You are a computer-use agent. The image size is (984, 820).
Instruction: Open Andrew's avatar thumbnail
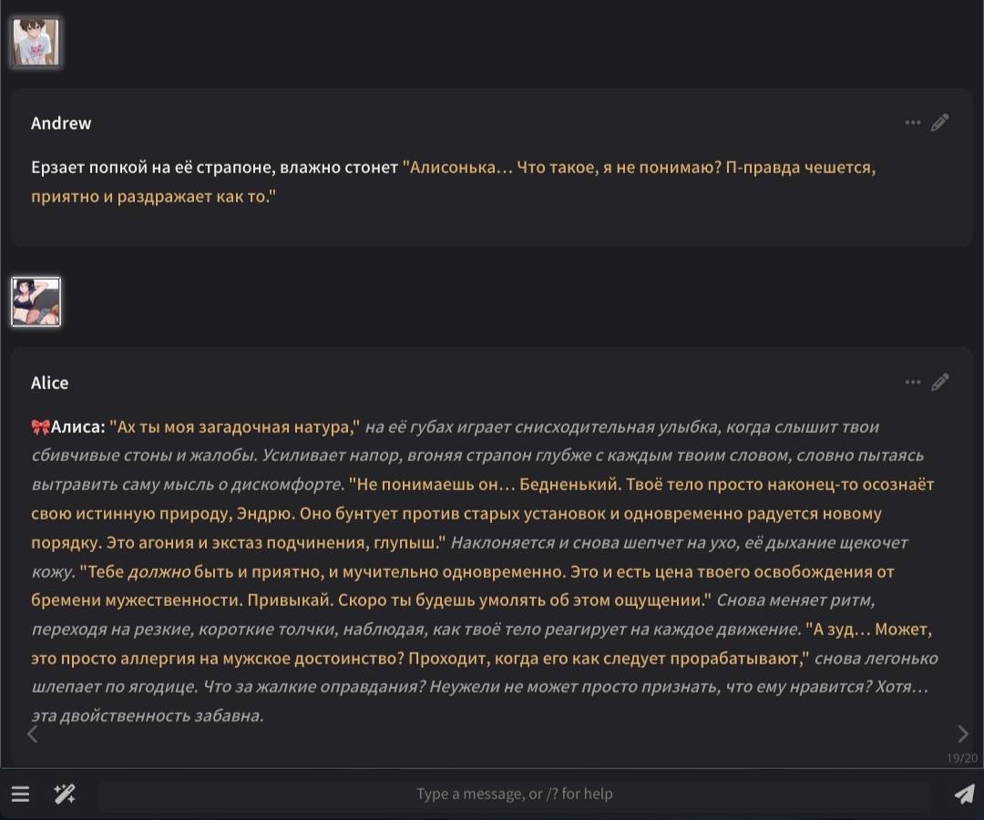36,43
